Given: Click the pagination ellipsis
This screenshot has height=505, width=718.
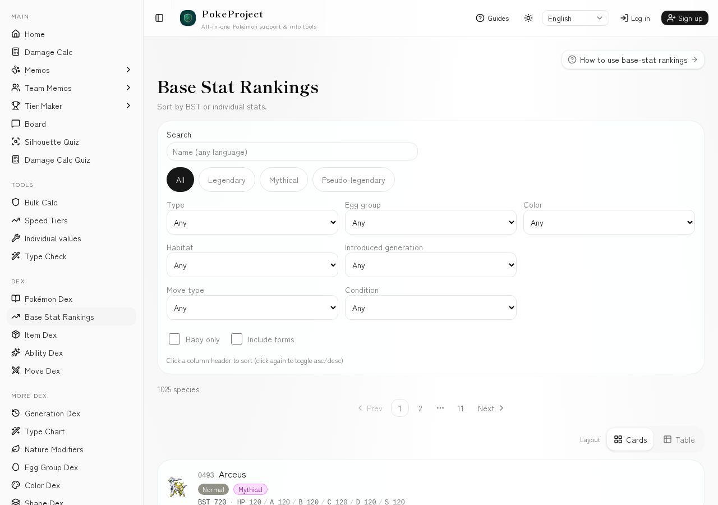Looking at the screenshot, I should (x=440, y=408).
